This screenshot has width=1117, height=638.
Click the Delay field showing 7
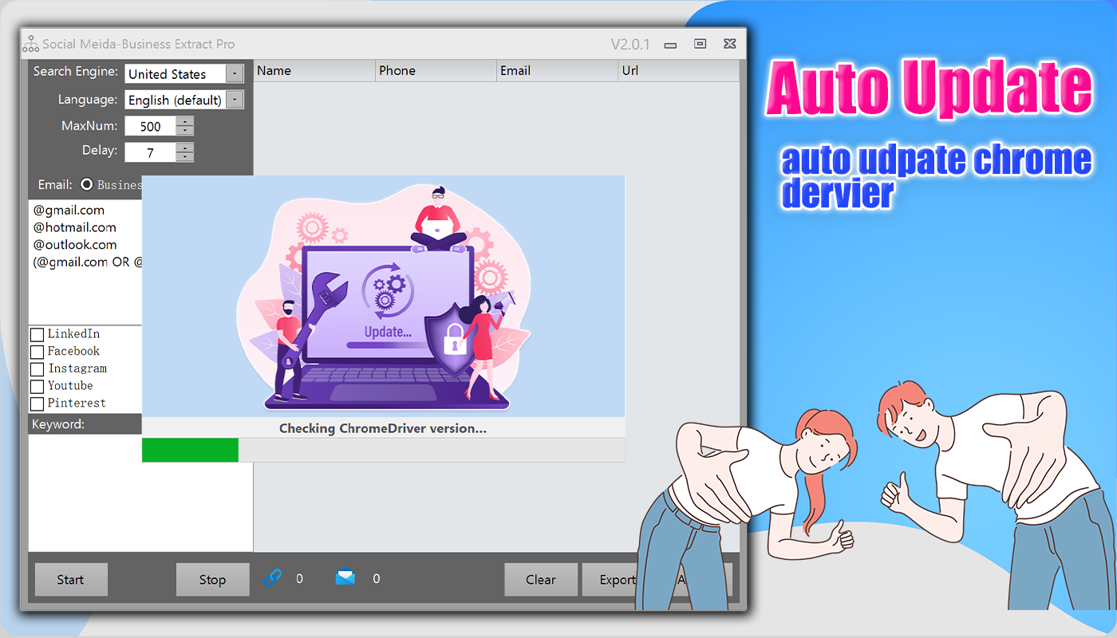point(150,152)
